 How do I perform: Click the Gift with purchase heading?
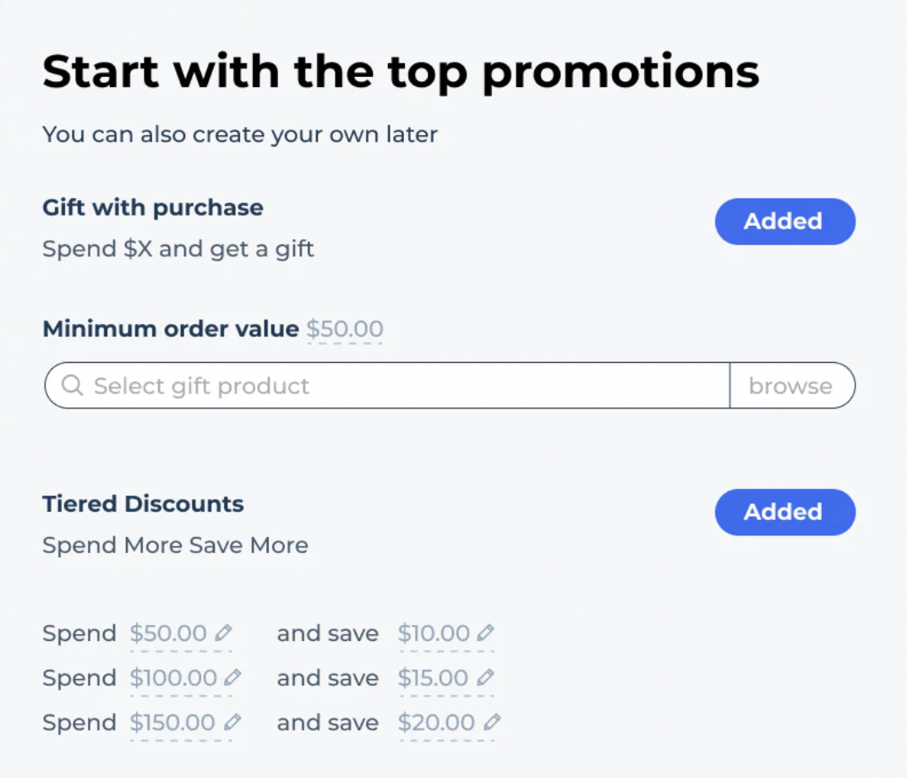(153, 208)
